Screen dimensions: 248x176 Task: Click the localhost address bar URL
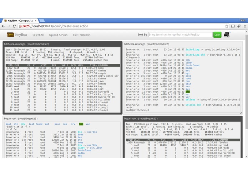coord(55,26)
